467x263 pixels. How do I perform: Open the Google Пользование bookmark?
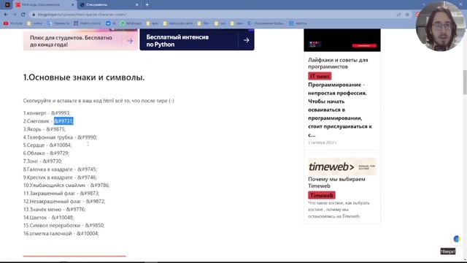coord(266,23)
